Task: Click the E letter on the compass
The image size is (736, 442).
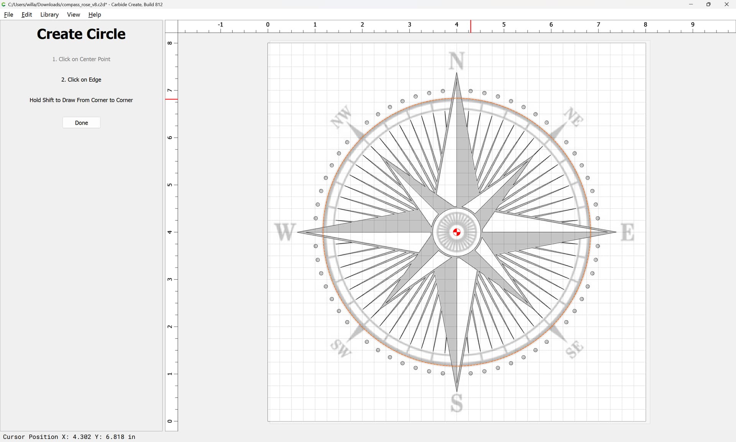Action: click(x=628, y=232)
